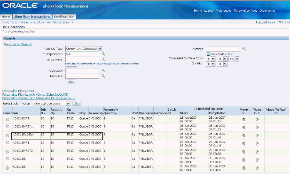Image resolution: width=290 pixels, height=174 pixels.
Task: Click Logout link
Action: [x=209, y=11]
